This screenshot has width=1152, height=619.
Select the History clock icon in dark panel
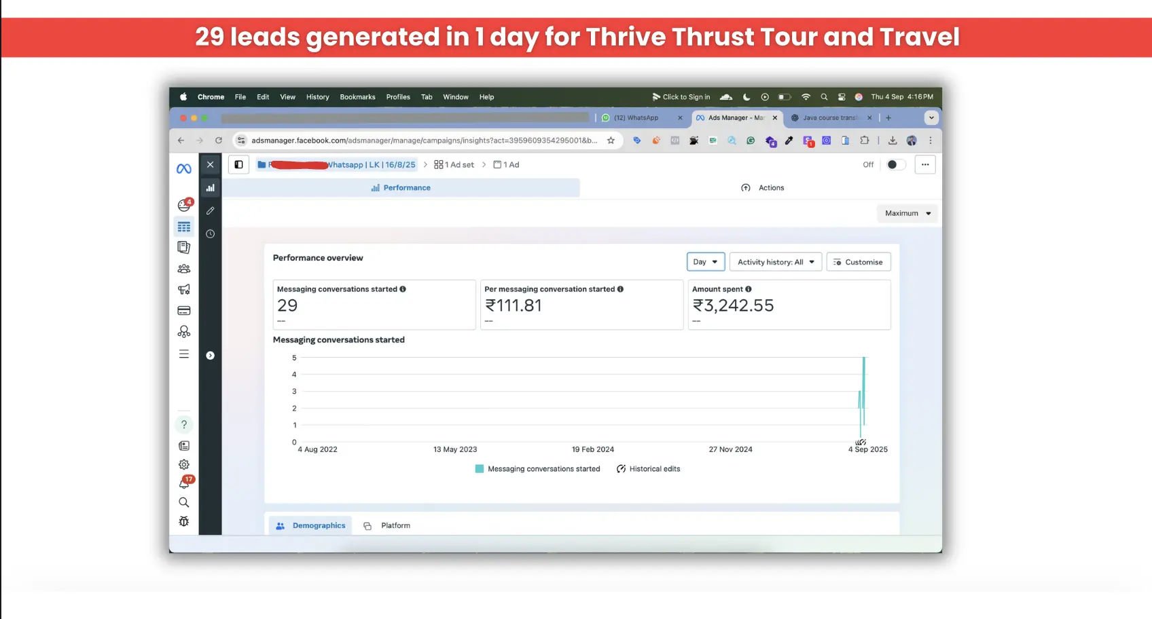[x=211, y=233]
